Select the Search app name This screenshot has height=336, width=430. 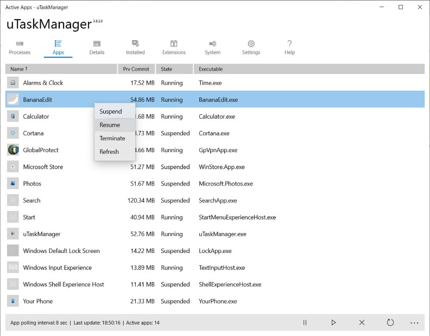click(31, 201)
